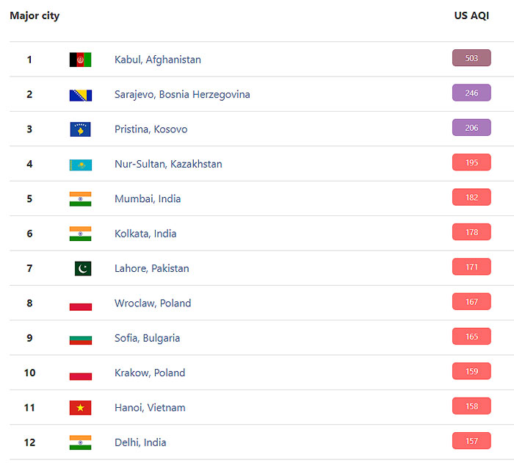Click the Vietnam flag icon
Screen dimensions: 514x463
click(80, 408)
